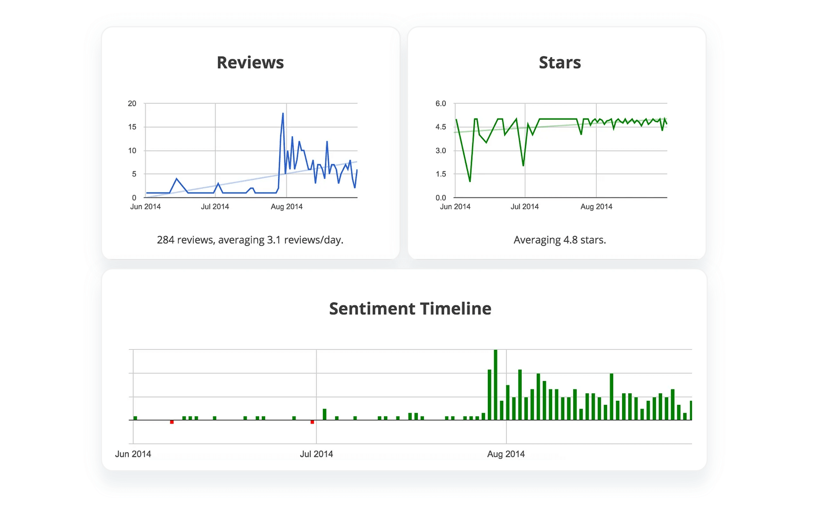Viewport: 816px width, 506px height.
Task: Click the 'Aug 2014' label on Sentiment Timeline axis
Action: (x=506, y=454)
